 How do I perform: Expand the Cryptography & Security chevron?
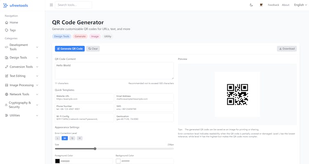click(37, 105)
